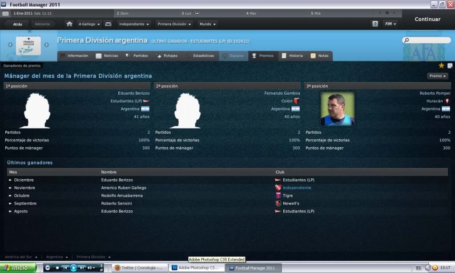This screenshot has width=455, height=273.
Task: Switch to the Noticias tab
Action: click(107, 56)
